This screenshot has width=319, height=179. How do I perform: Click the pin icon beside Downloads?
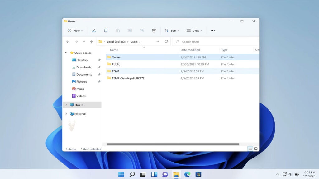[x=99, y=67]
